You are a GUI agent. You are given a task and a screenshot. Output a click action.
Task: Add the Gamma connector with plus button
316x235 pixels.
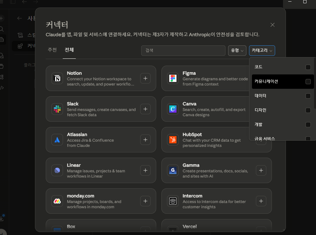coord(261,170)
